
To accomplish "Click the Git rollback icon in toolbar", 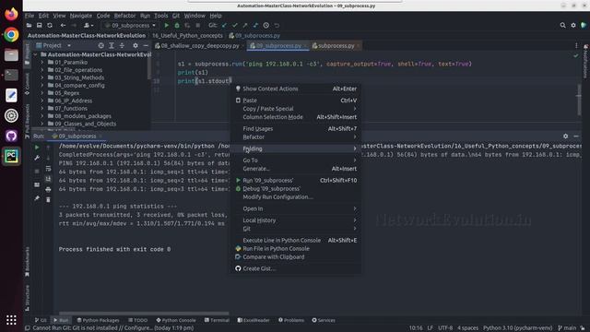I will (277, 25).
